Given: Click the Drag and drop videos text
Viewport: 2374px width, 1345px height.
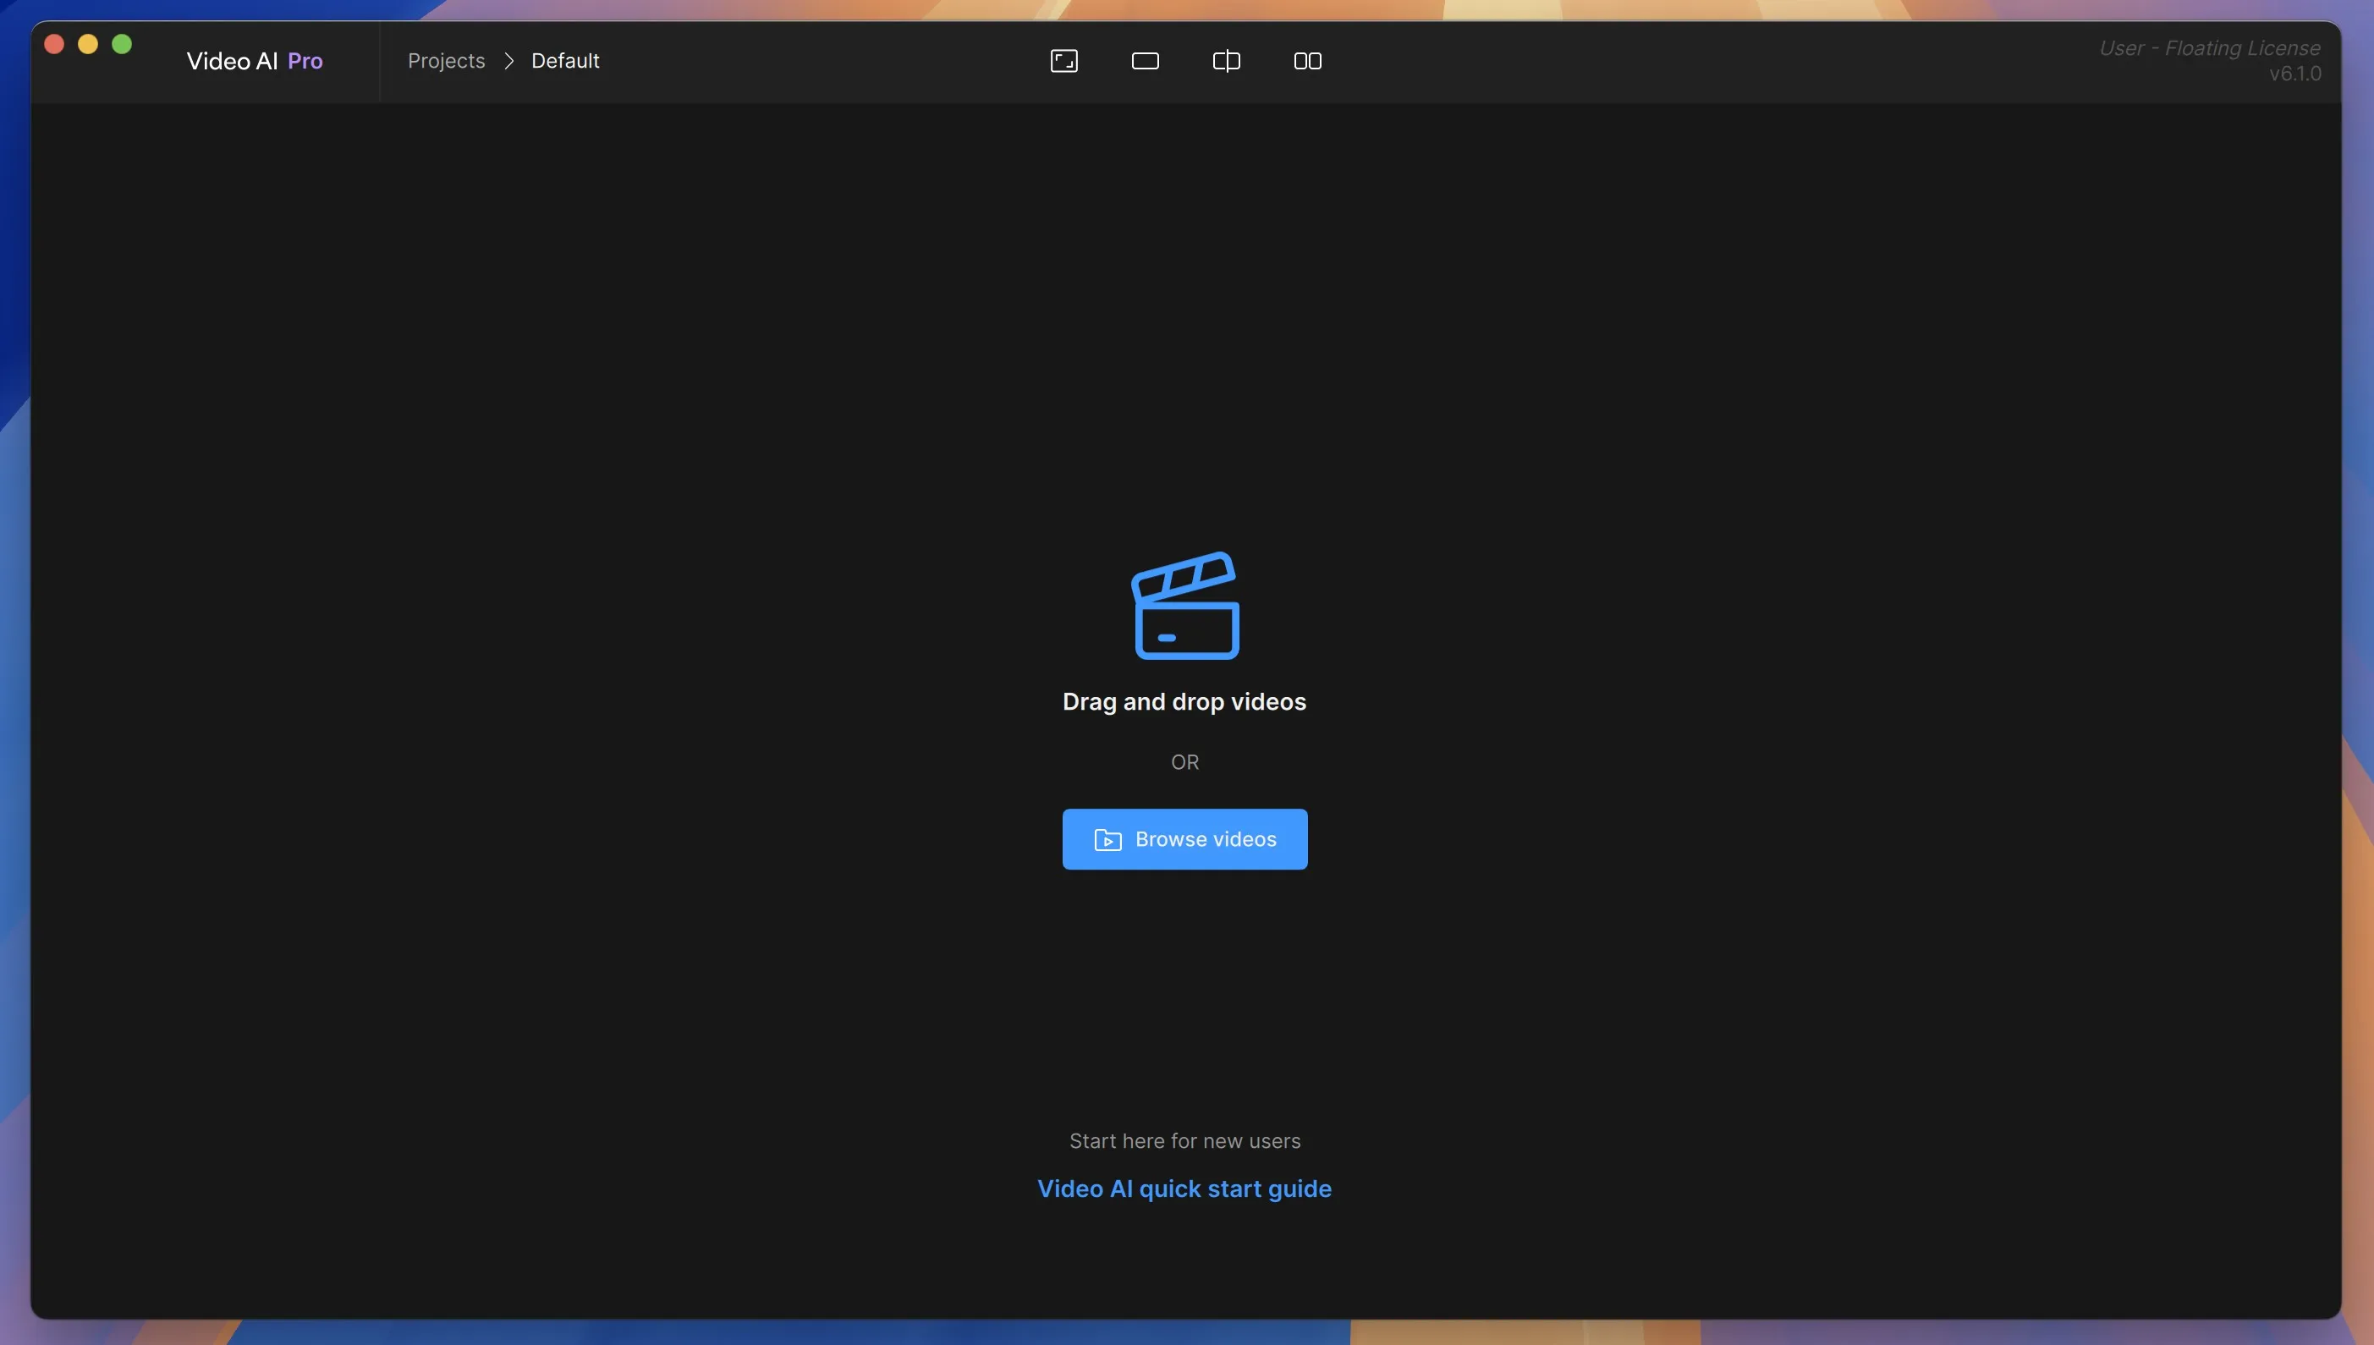Looking at the screenshot, I should click(x=1184, y=702).
